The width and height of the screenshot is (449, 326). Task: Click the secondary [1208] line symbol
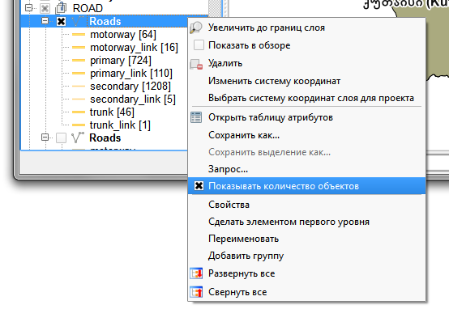(79, 86)
